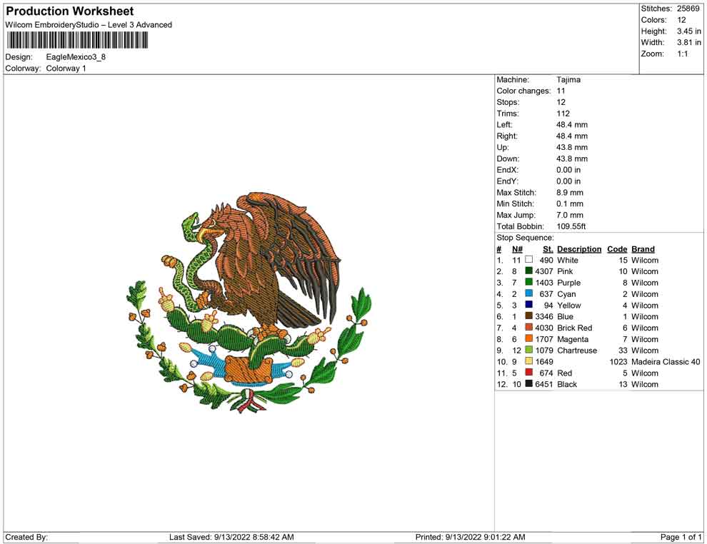This screenshot has width=707, height=544.
Task: Click the swatch for stop 6 Blue
Action: [x=529, y=316]
